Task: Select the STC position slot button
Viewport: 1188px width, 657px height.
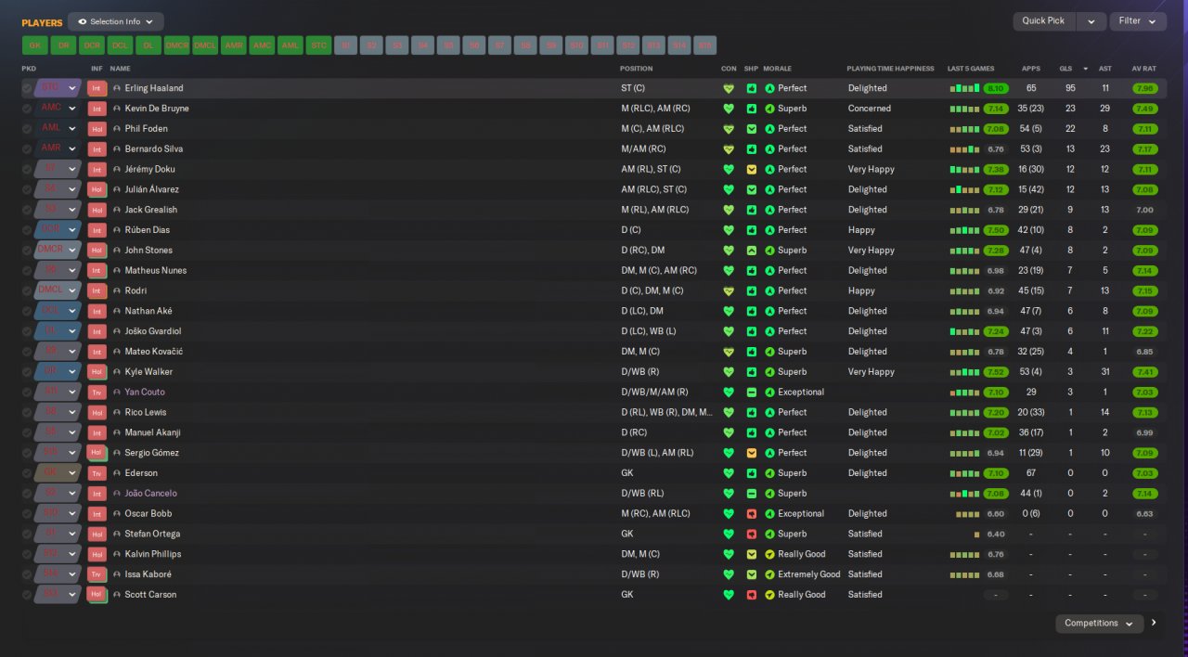Action: (318, 45)
